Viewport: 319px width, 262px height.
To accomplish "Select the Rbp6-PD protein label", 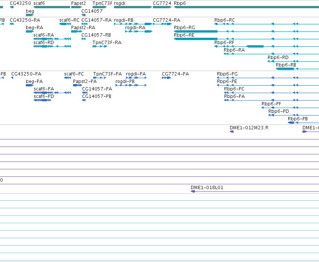I will click(279, 111).
